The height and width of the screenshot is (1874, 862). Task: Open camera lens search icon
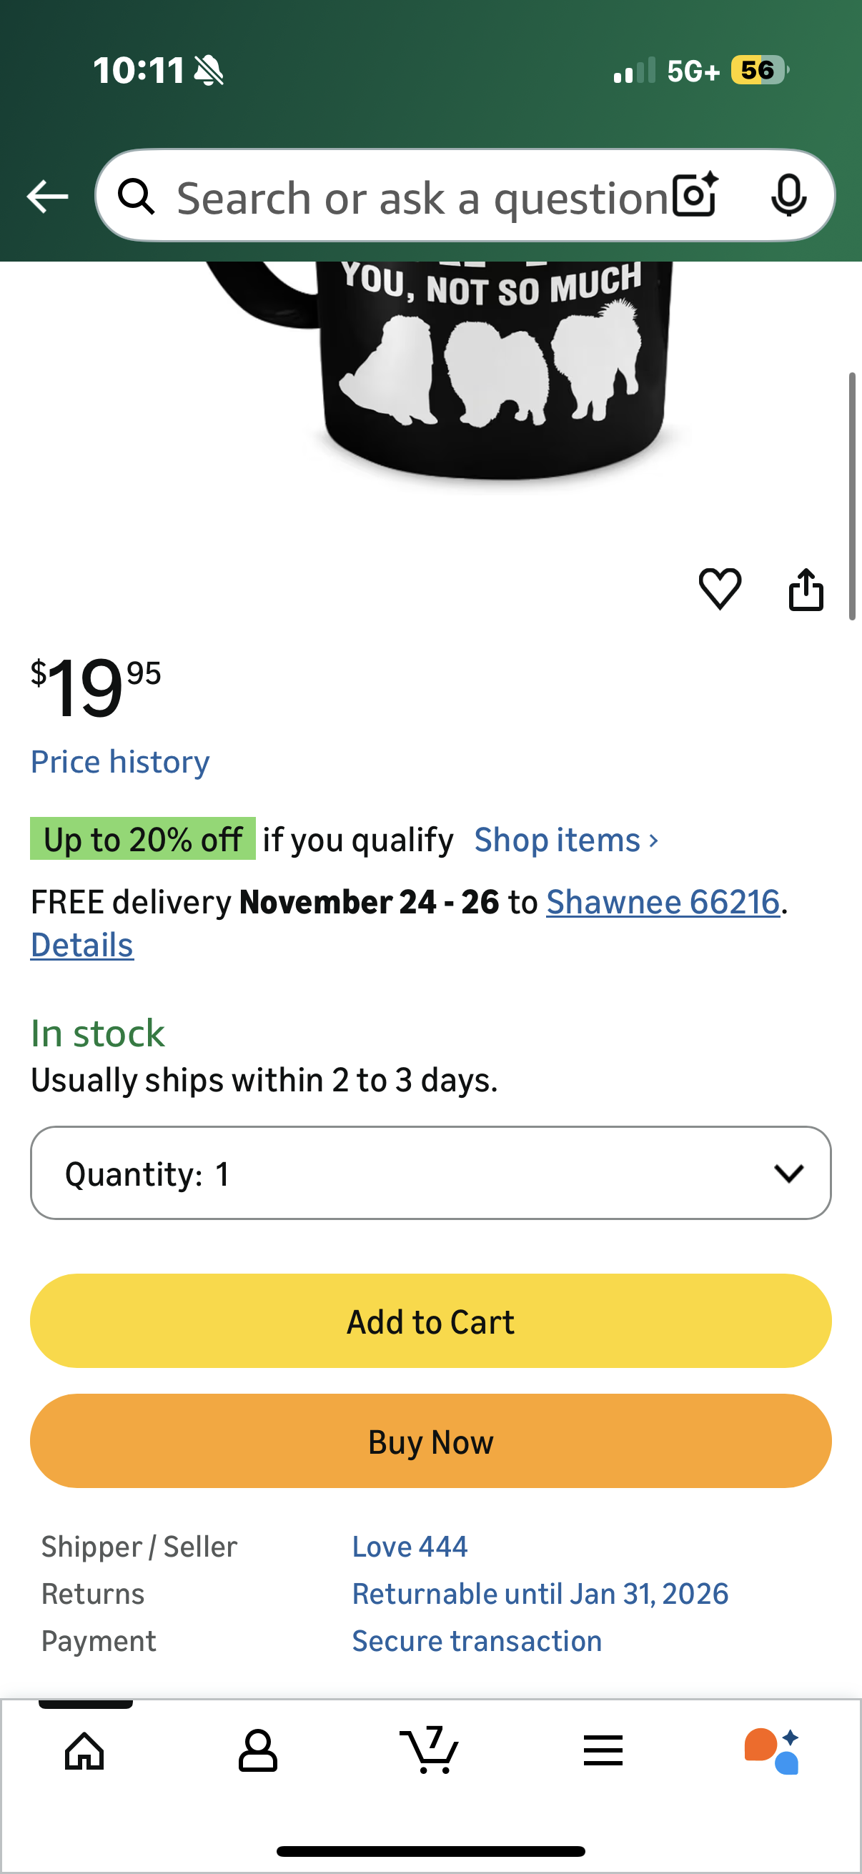pos(695,196)
